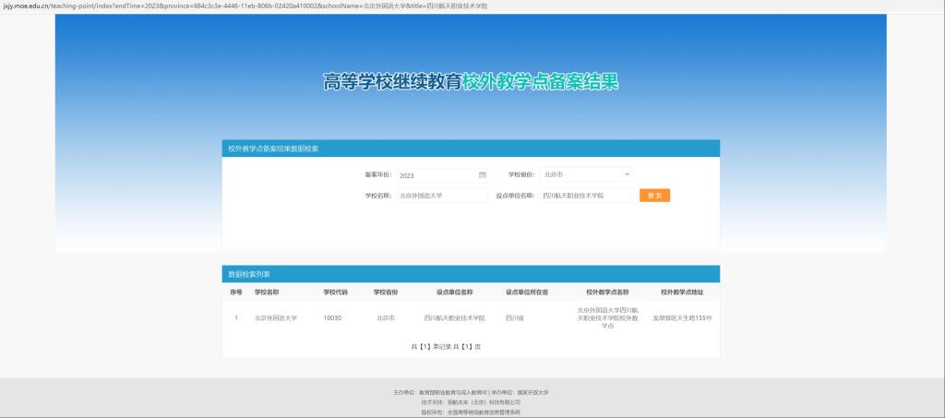Click the page title 校外教学点备案结果
Viewport: 945px width, 418px height.
540,81
